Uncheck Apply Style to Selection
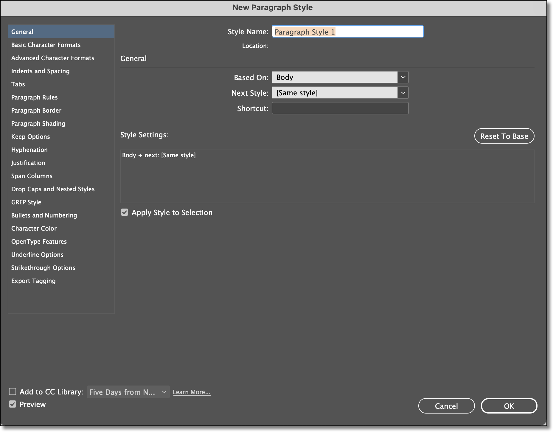Viewport: 553px width, 432px height. pyautogui.click(x=125, y=212)
